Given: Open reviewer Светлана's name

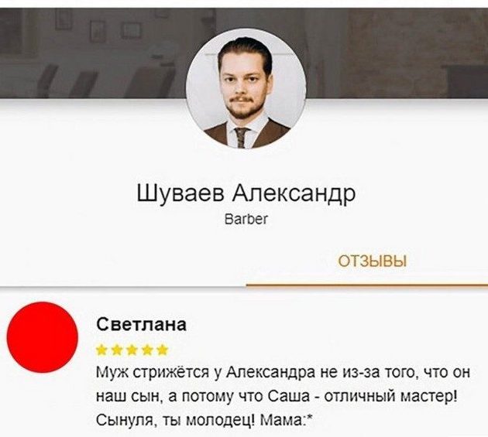Looking at the screenshot, I should 142,325.
